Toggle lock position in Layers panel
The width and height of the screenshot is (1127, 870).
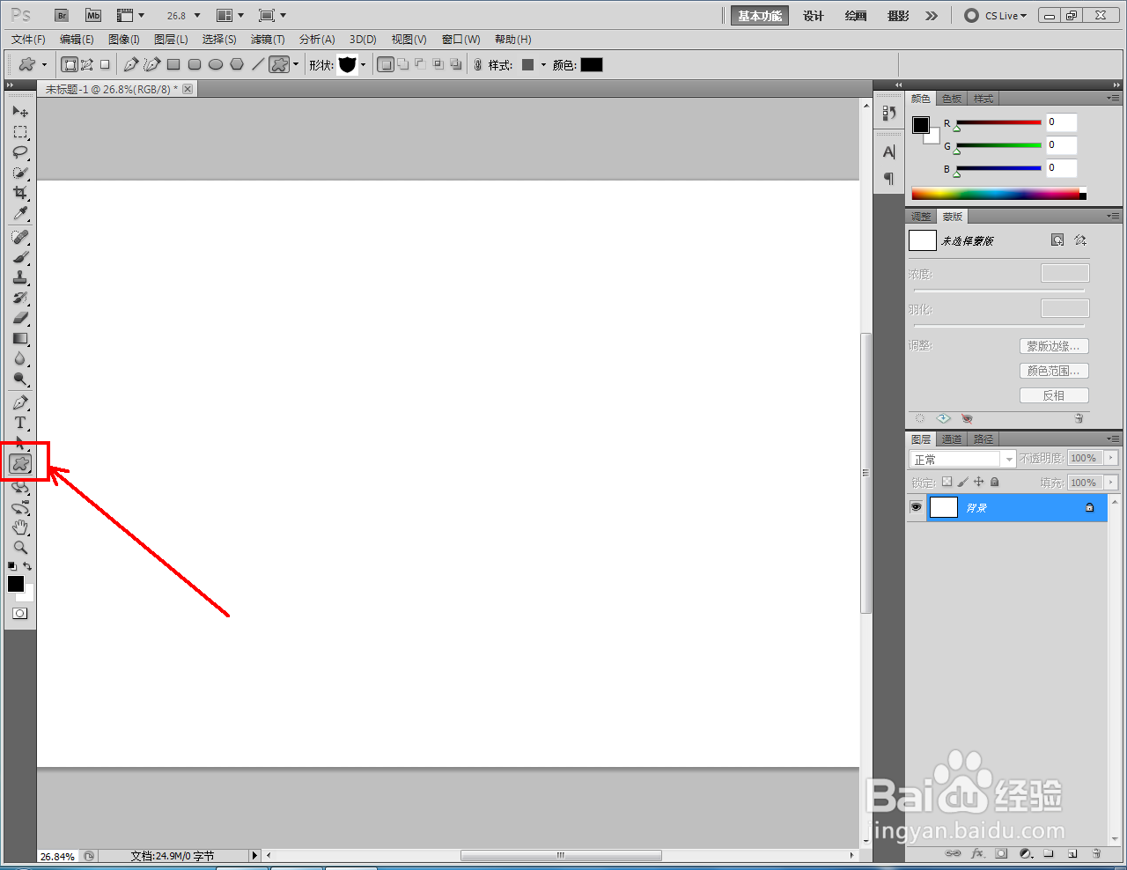click(978, 482)
